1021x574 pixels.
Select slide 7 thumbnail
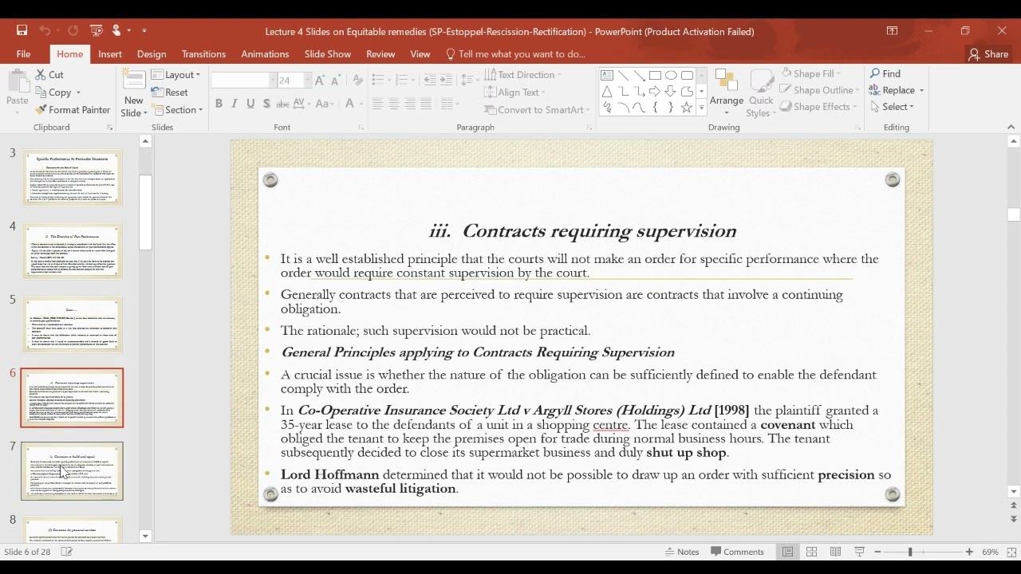tap(72, 471)
